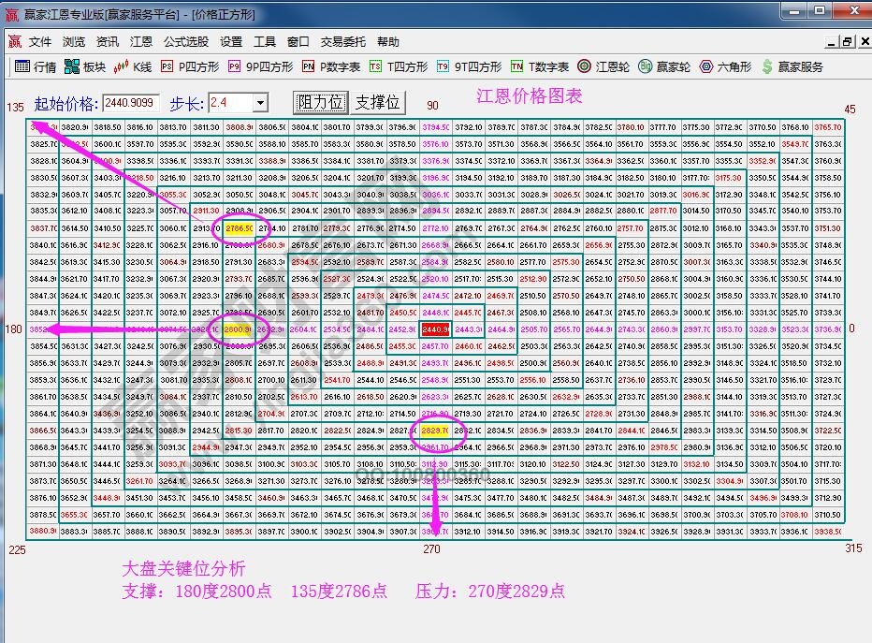Screen dimensions: 872x643
Task: Select the T四方形 time square tool
Action: point(399,67)
